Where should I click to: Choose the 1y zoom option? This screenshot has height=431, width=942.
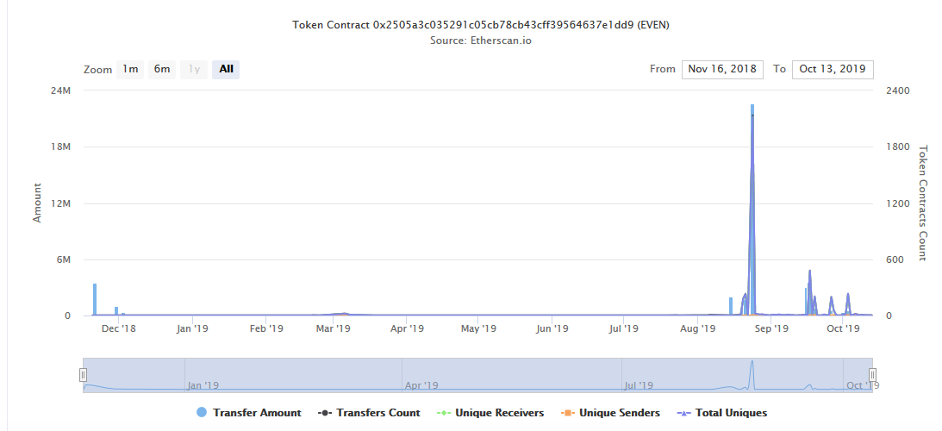pos(194,69)
